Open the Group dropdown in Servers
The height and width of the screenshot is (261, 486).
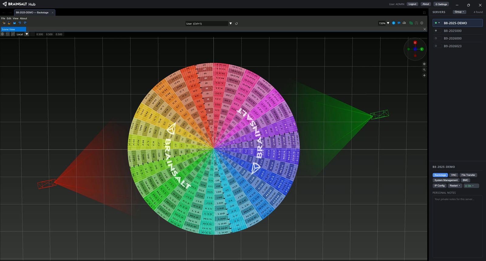(x=459, y=12)
